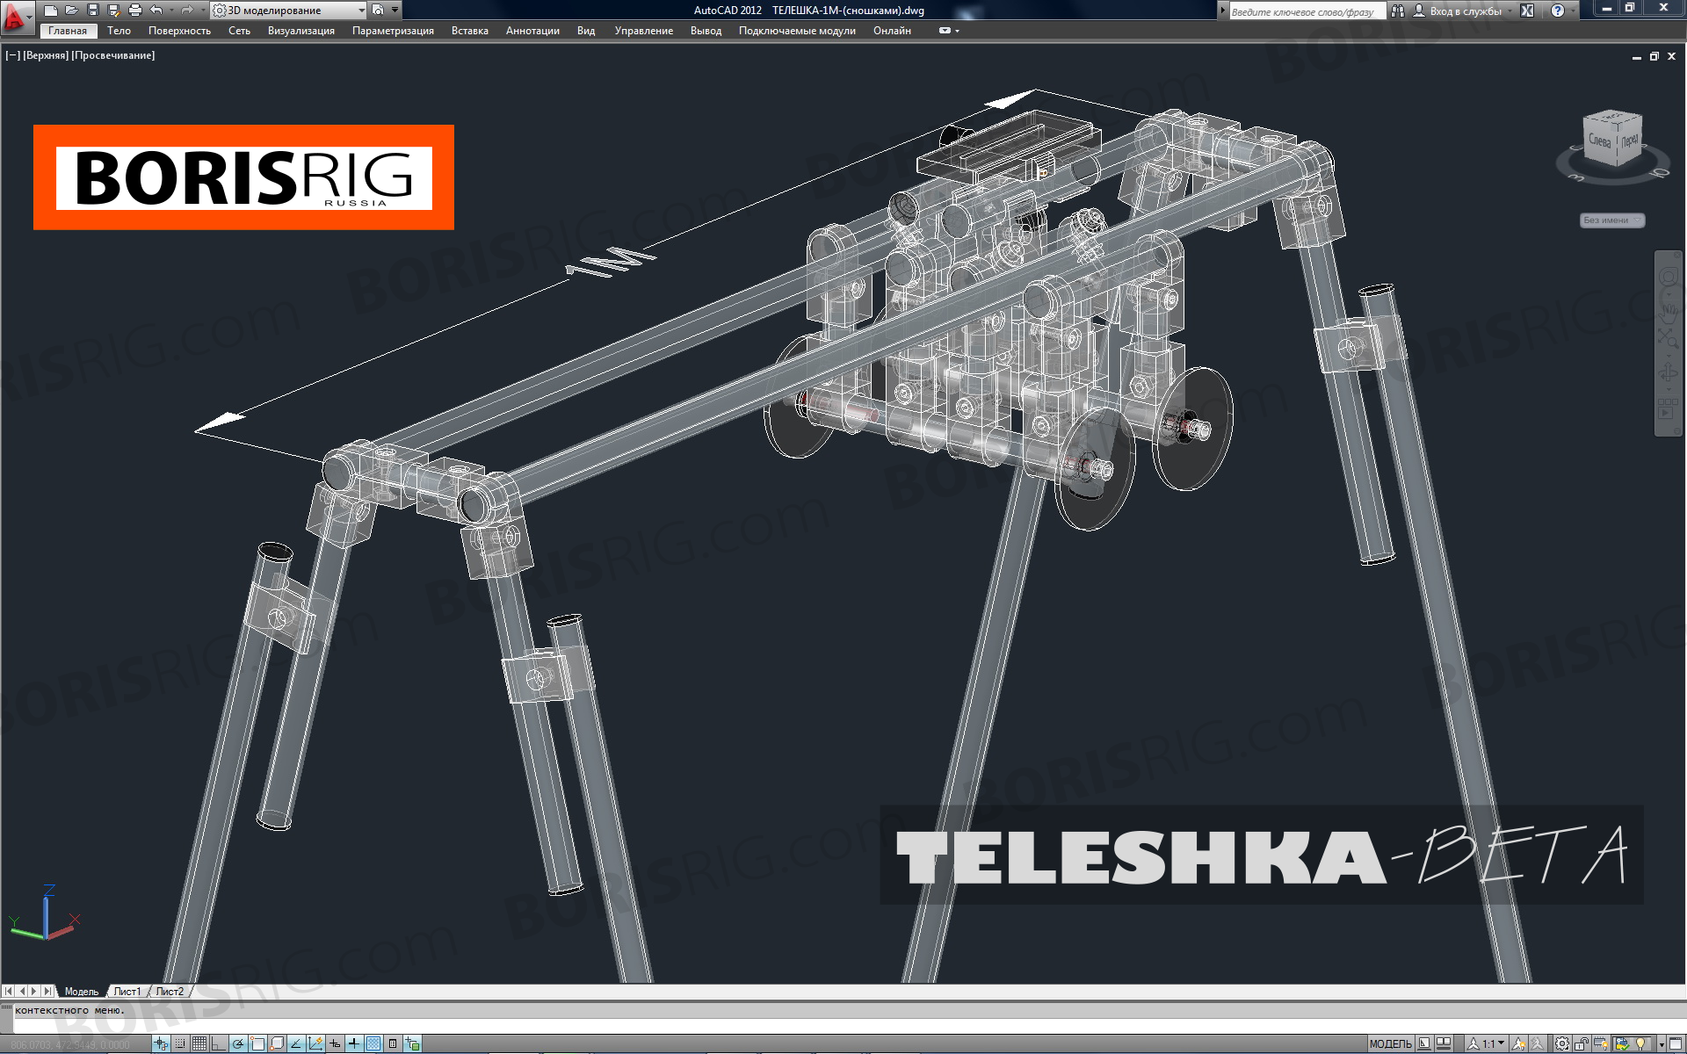Click the Undo arrow icon
Image resolution: width=1687 pixels, height=1054 pixels.
(156, 11)
